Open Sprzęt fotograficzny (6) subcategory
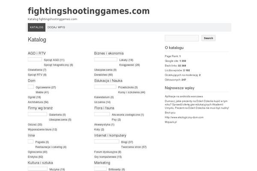 coord(58,65)
